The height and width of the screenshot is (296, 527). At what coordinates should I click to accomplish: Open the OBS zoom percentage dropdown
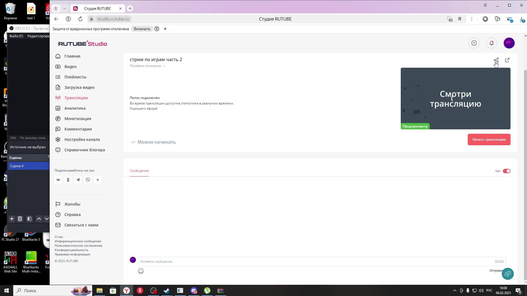[13, 138]
